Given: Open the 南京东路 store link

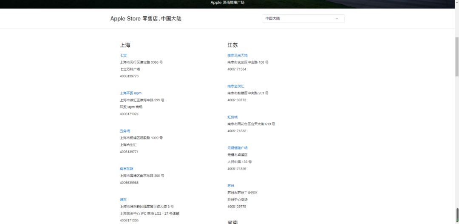Looking at the screenshot, I should (x=127, y=169).
